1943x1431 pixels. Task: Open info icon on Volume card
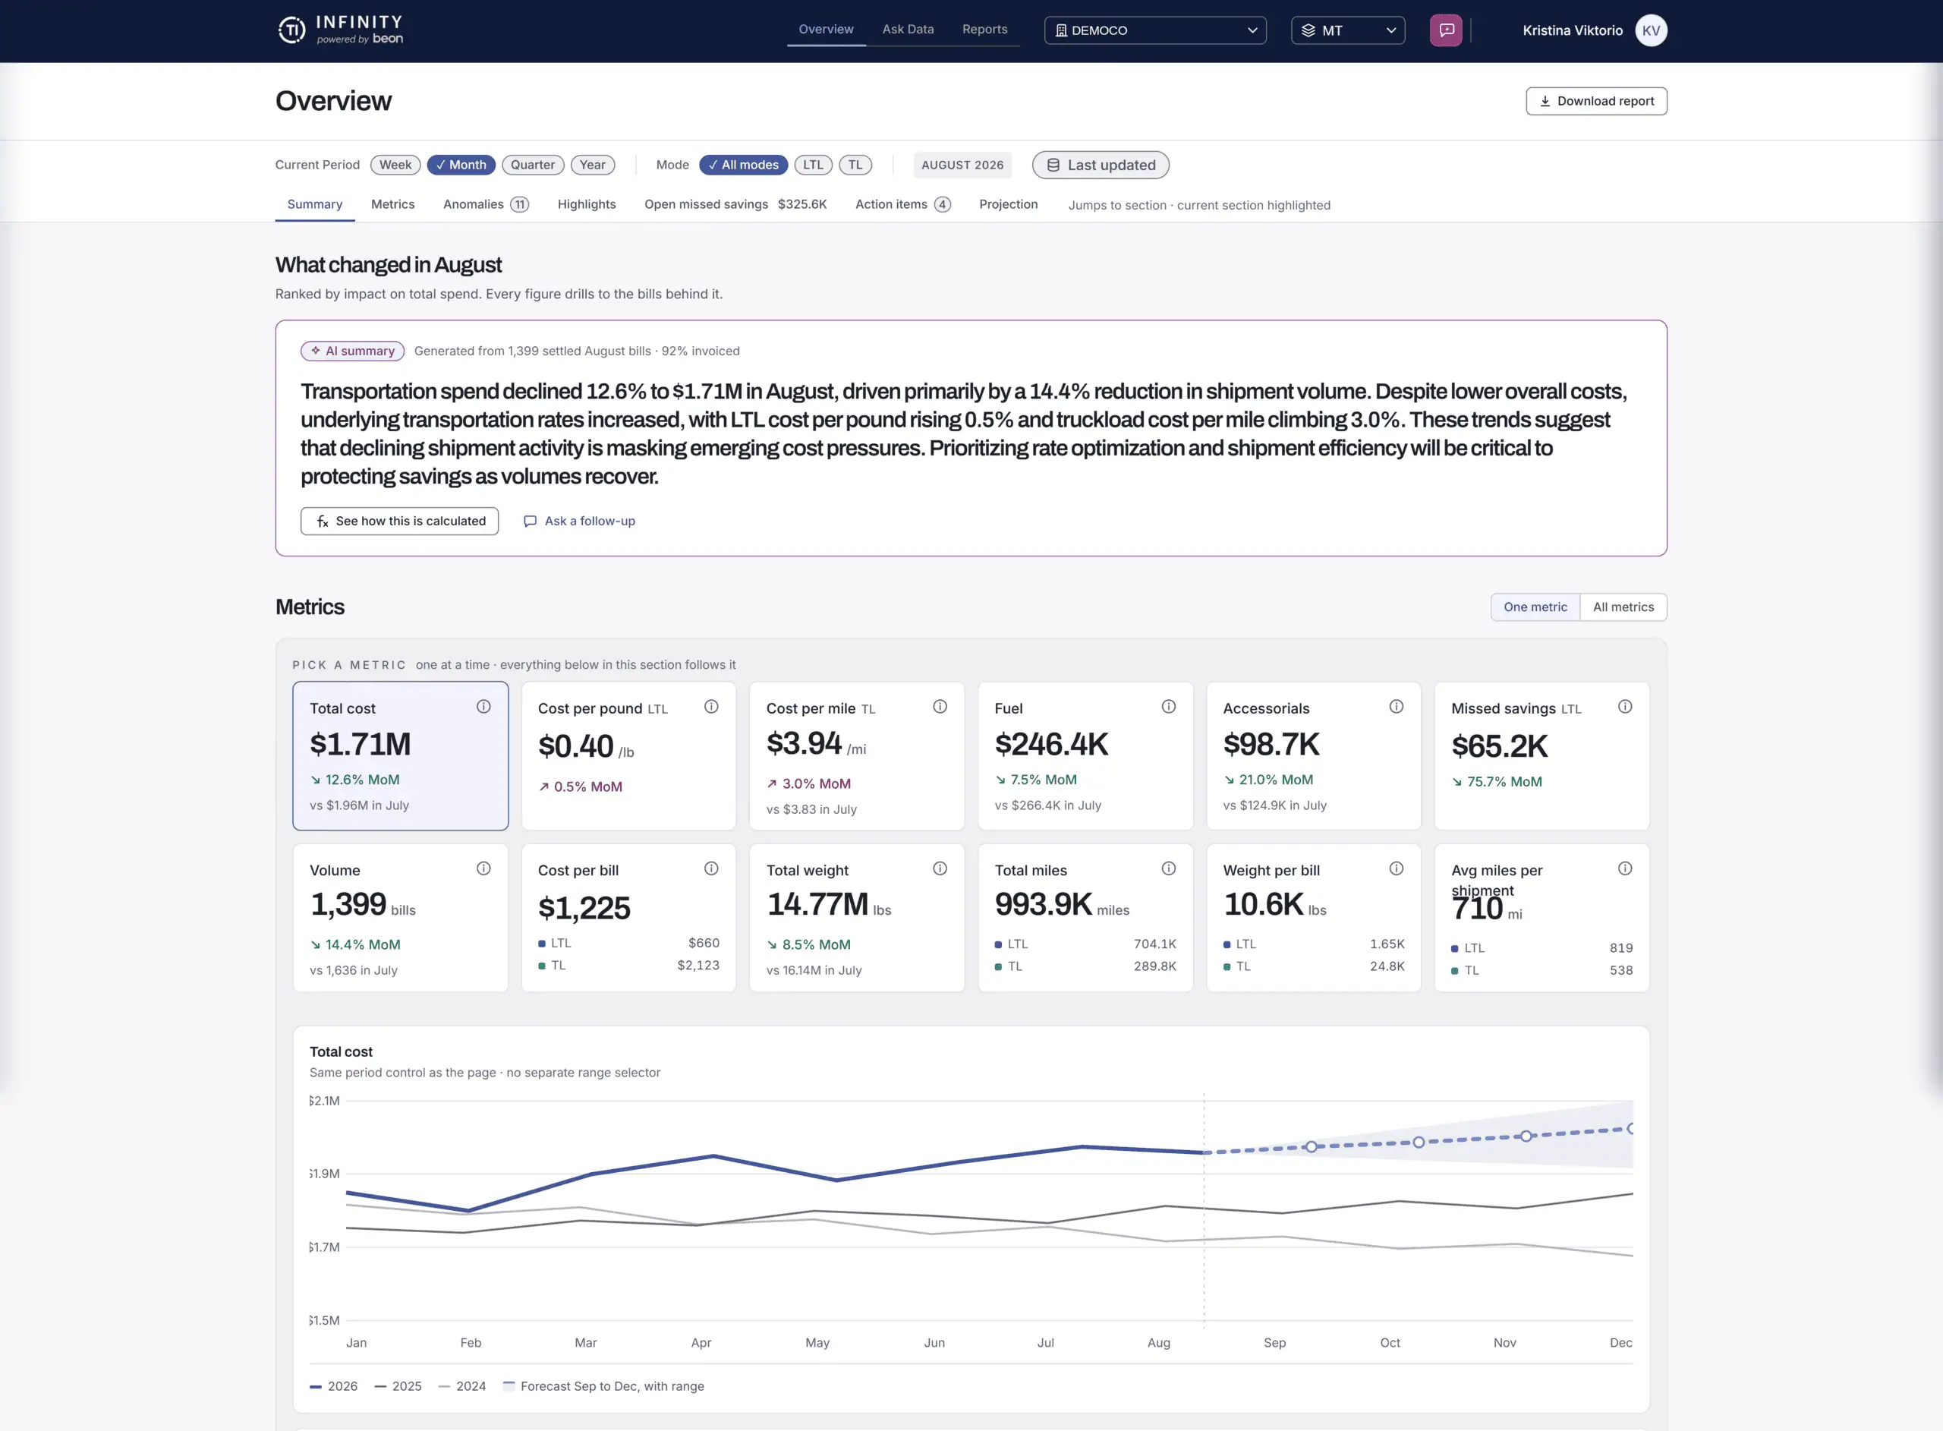(x=483, y=868)
